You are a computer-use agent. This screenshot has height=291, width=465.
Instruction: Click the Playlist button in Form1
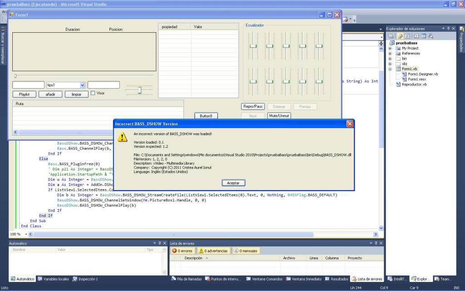[x=25, y=95]
